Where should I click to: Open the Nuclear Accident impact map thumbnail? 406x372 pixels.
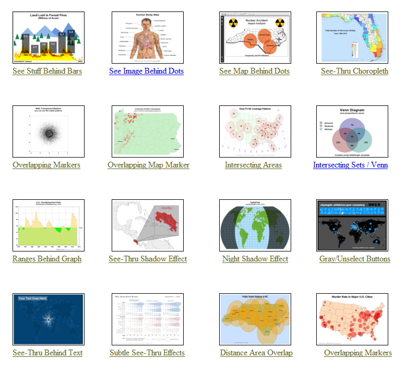coord(255,38)
